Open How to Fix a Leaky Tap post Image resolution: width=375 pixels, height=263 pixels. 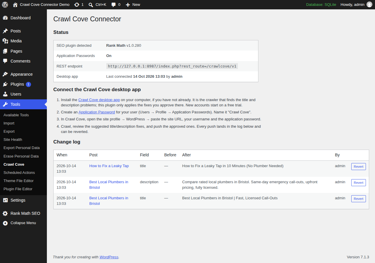(x=109, y=166)
